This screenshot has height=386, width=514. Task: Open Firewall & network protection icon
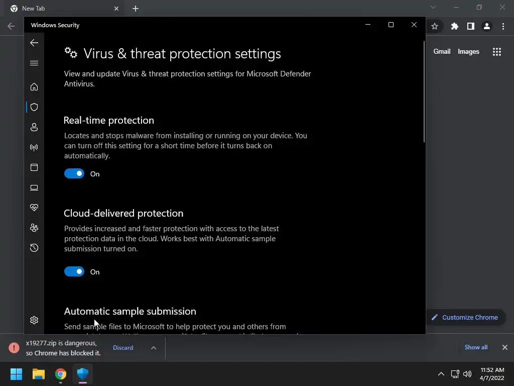coord(34,147)
